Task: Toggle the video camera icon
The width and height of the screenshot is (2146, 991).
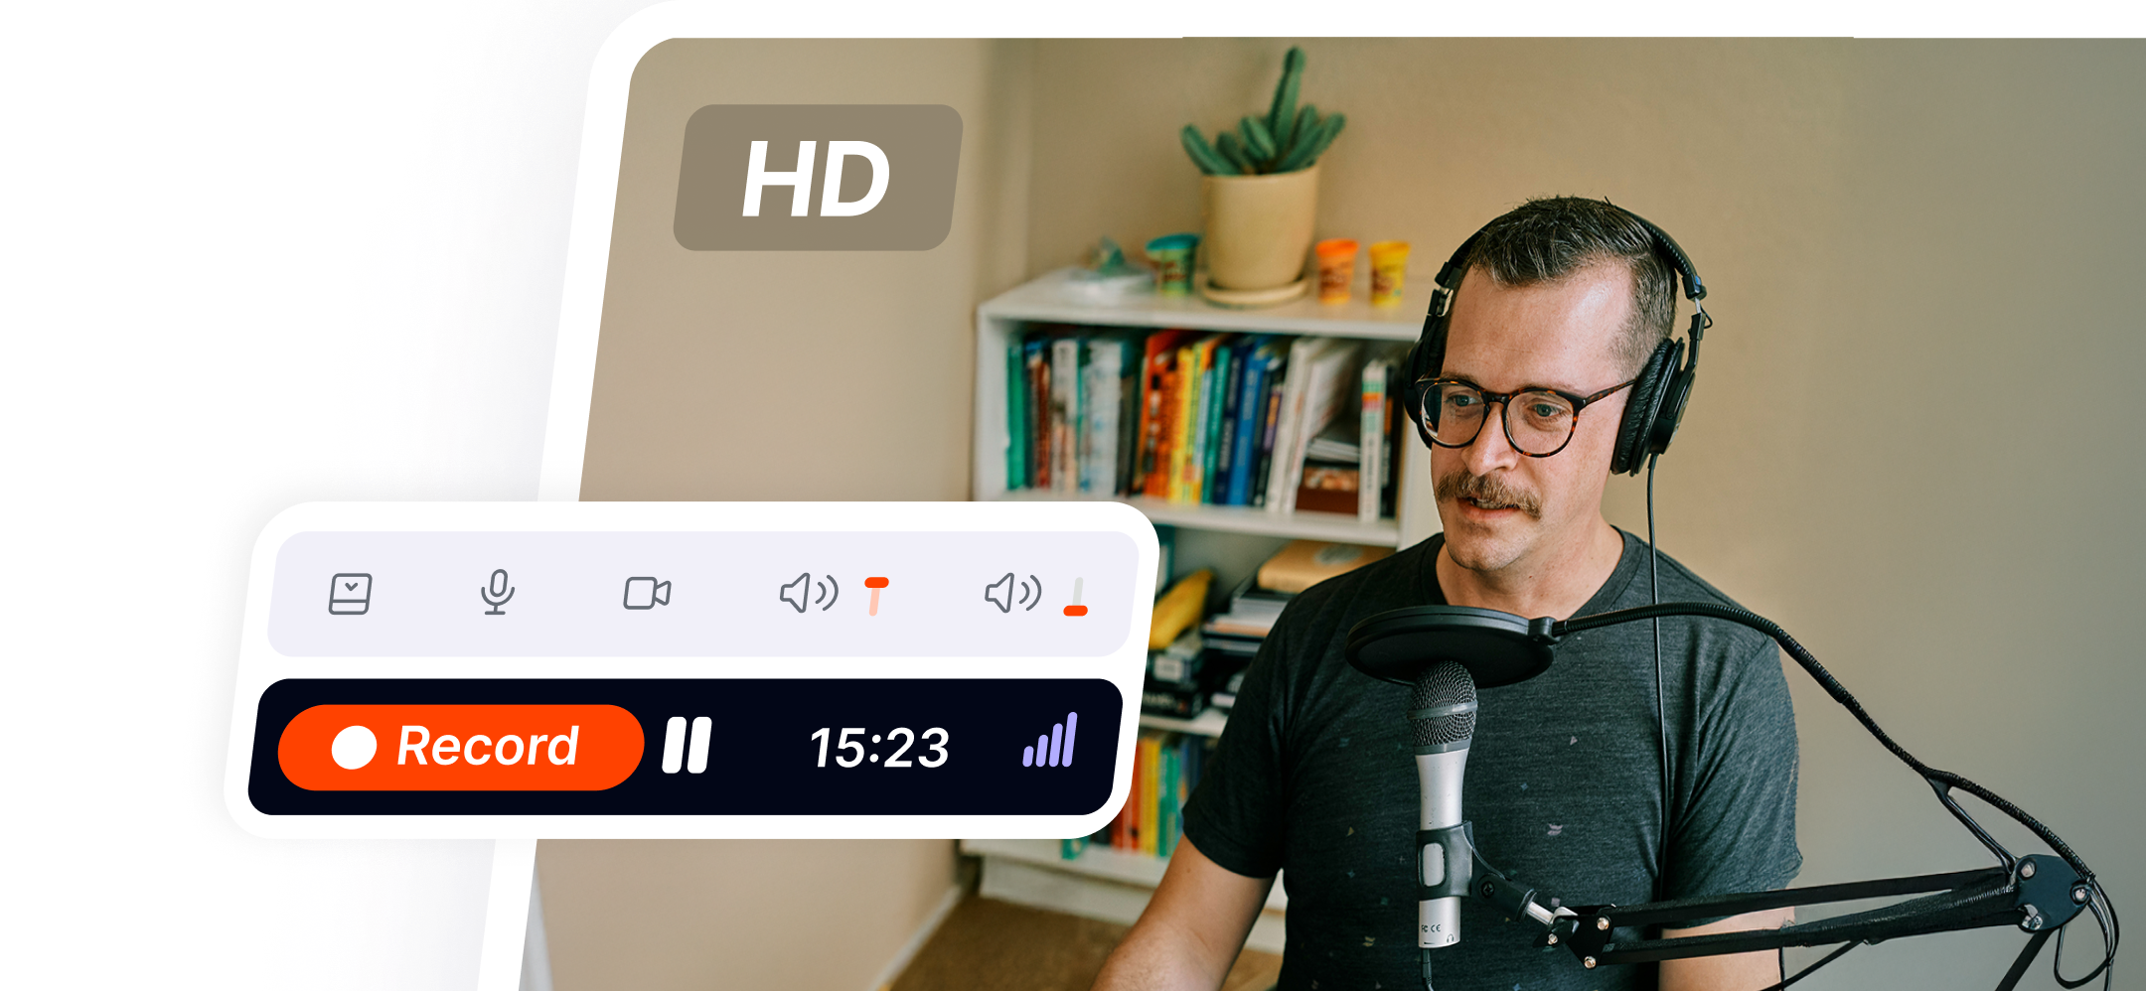Action: click(x=647, y=593)
